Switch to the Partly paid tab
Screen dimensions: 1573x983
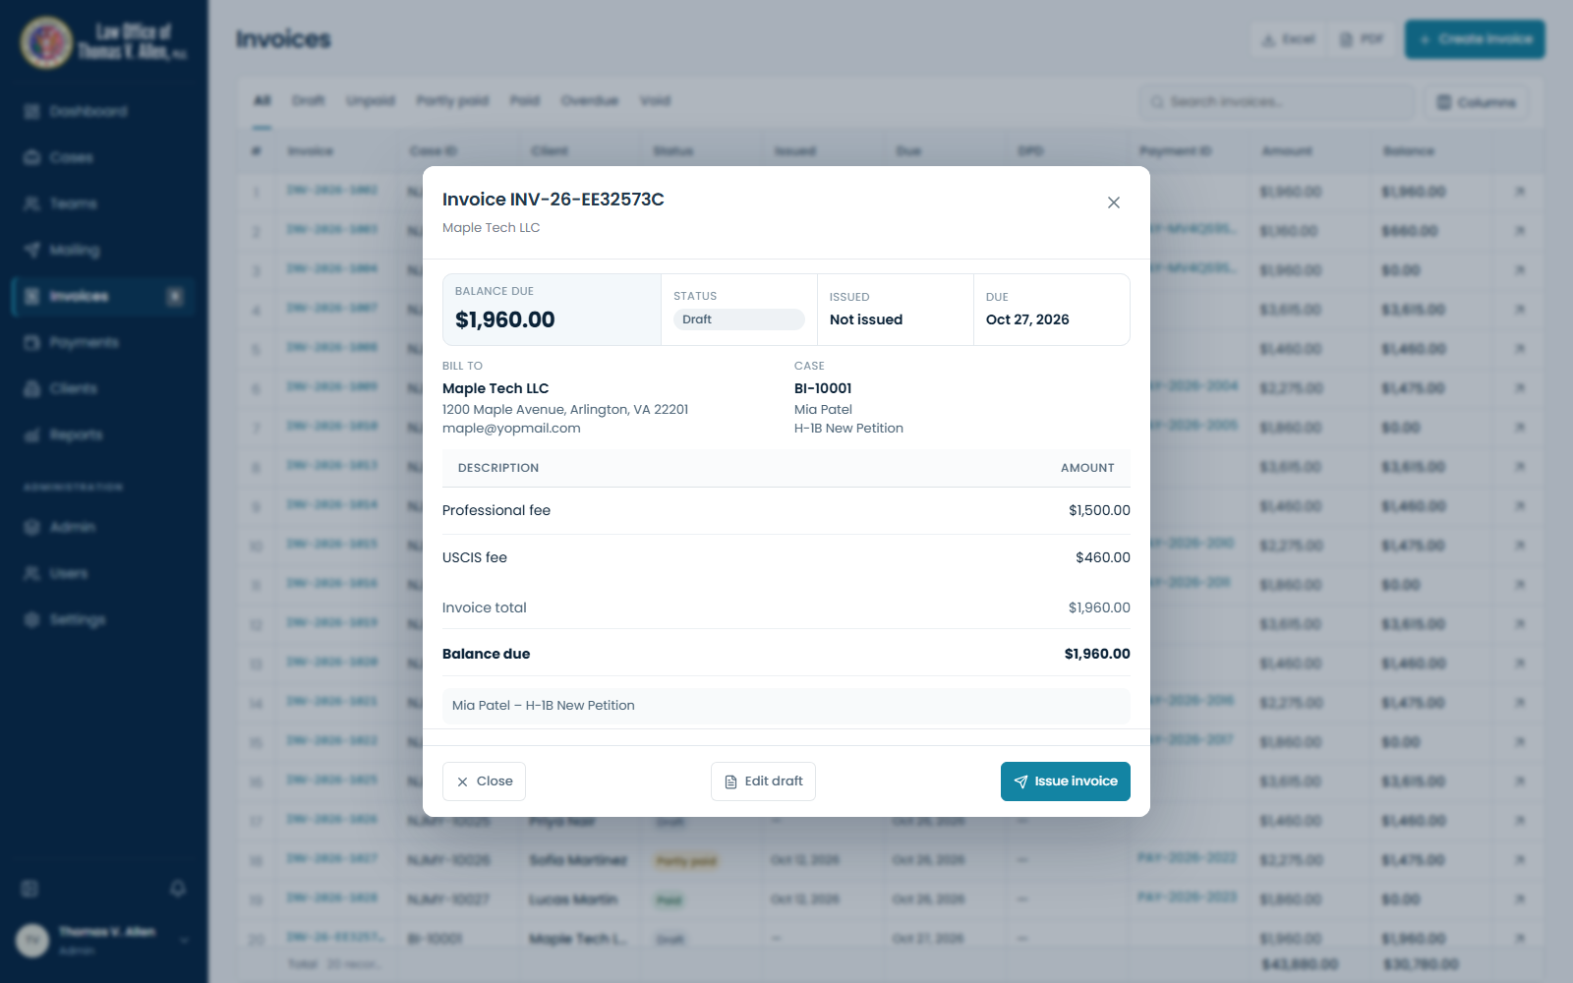point(452,100)
